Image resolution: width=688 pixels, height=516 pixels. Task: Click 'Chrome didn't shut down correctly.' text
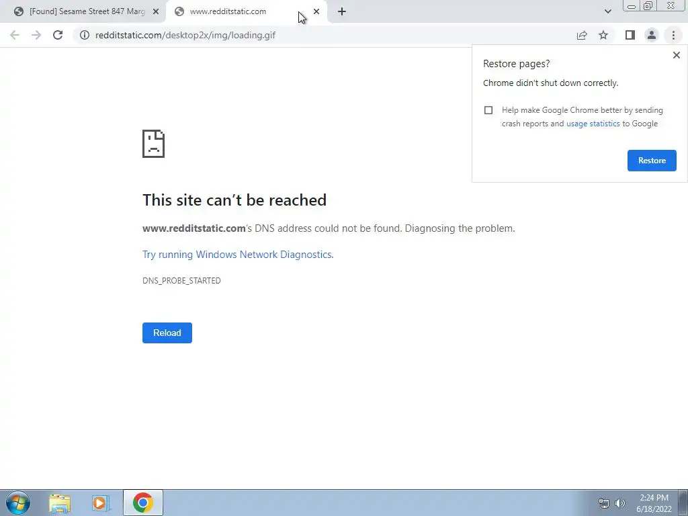551,83
